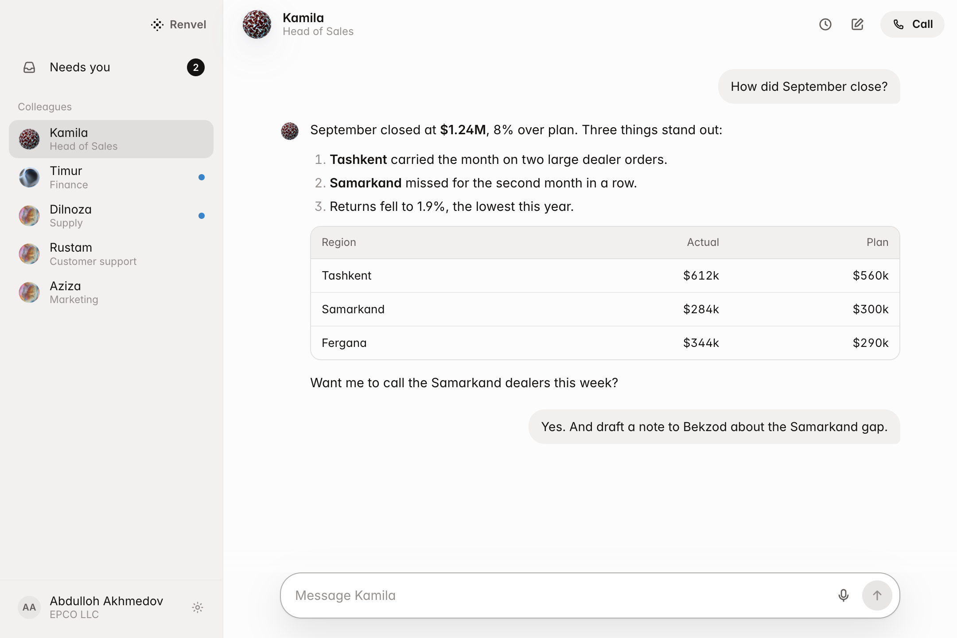Select the Fergana plan value $290k

coord(871,343)
